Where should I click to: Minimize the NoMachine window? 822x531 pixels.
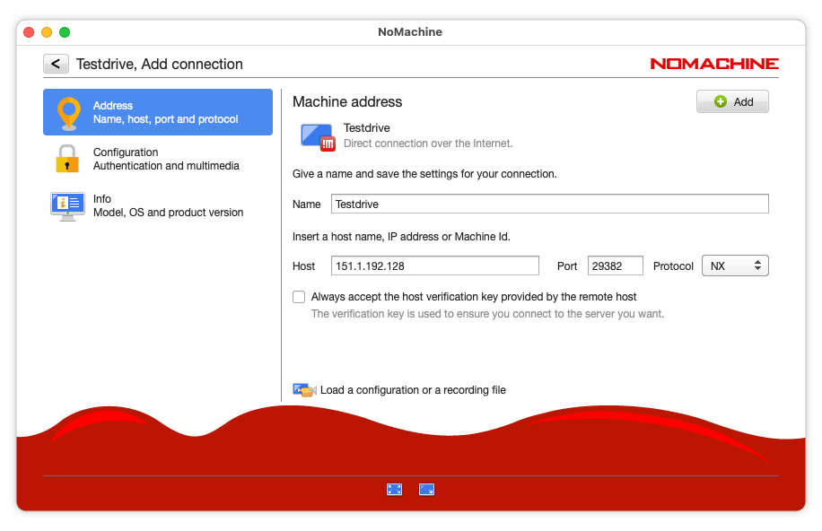tap(47, 32)
